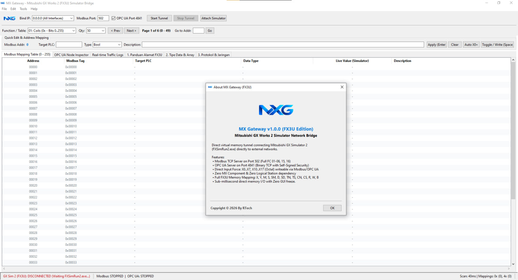This screenshot has height=280, width=518.
Task: Select address cell 00012 in the table
Action: tap(33, 138)
